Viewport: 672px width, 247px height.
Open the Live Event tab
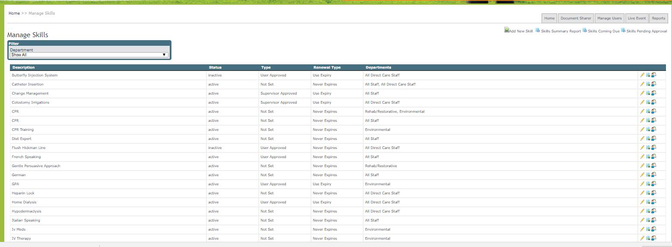[x=637, y=18]
